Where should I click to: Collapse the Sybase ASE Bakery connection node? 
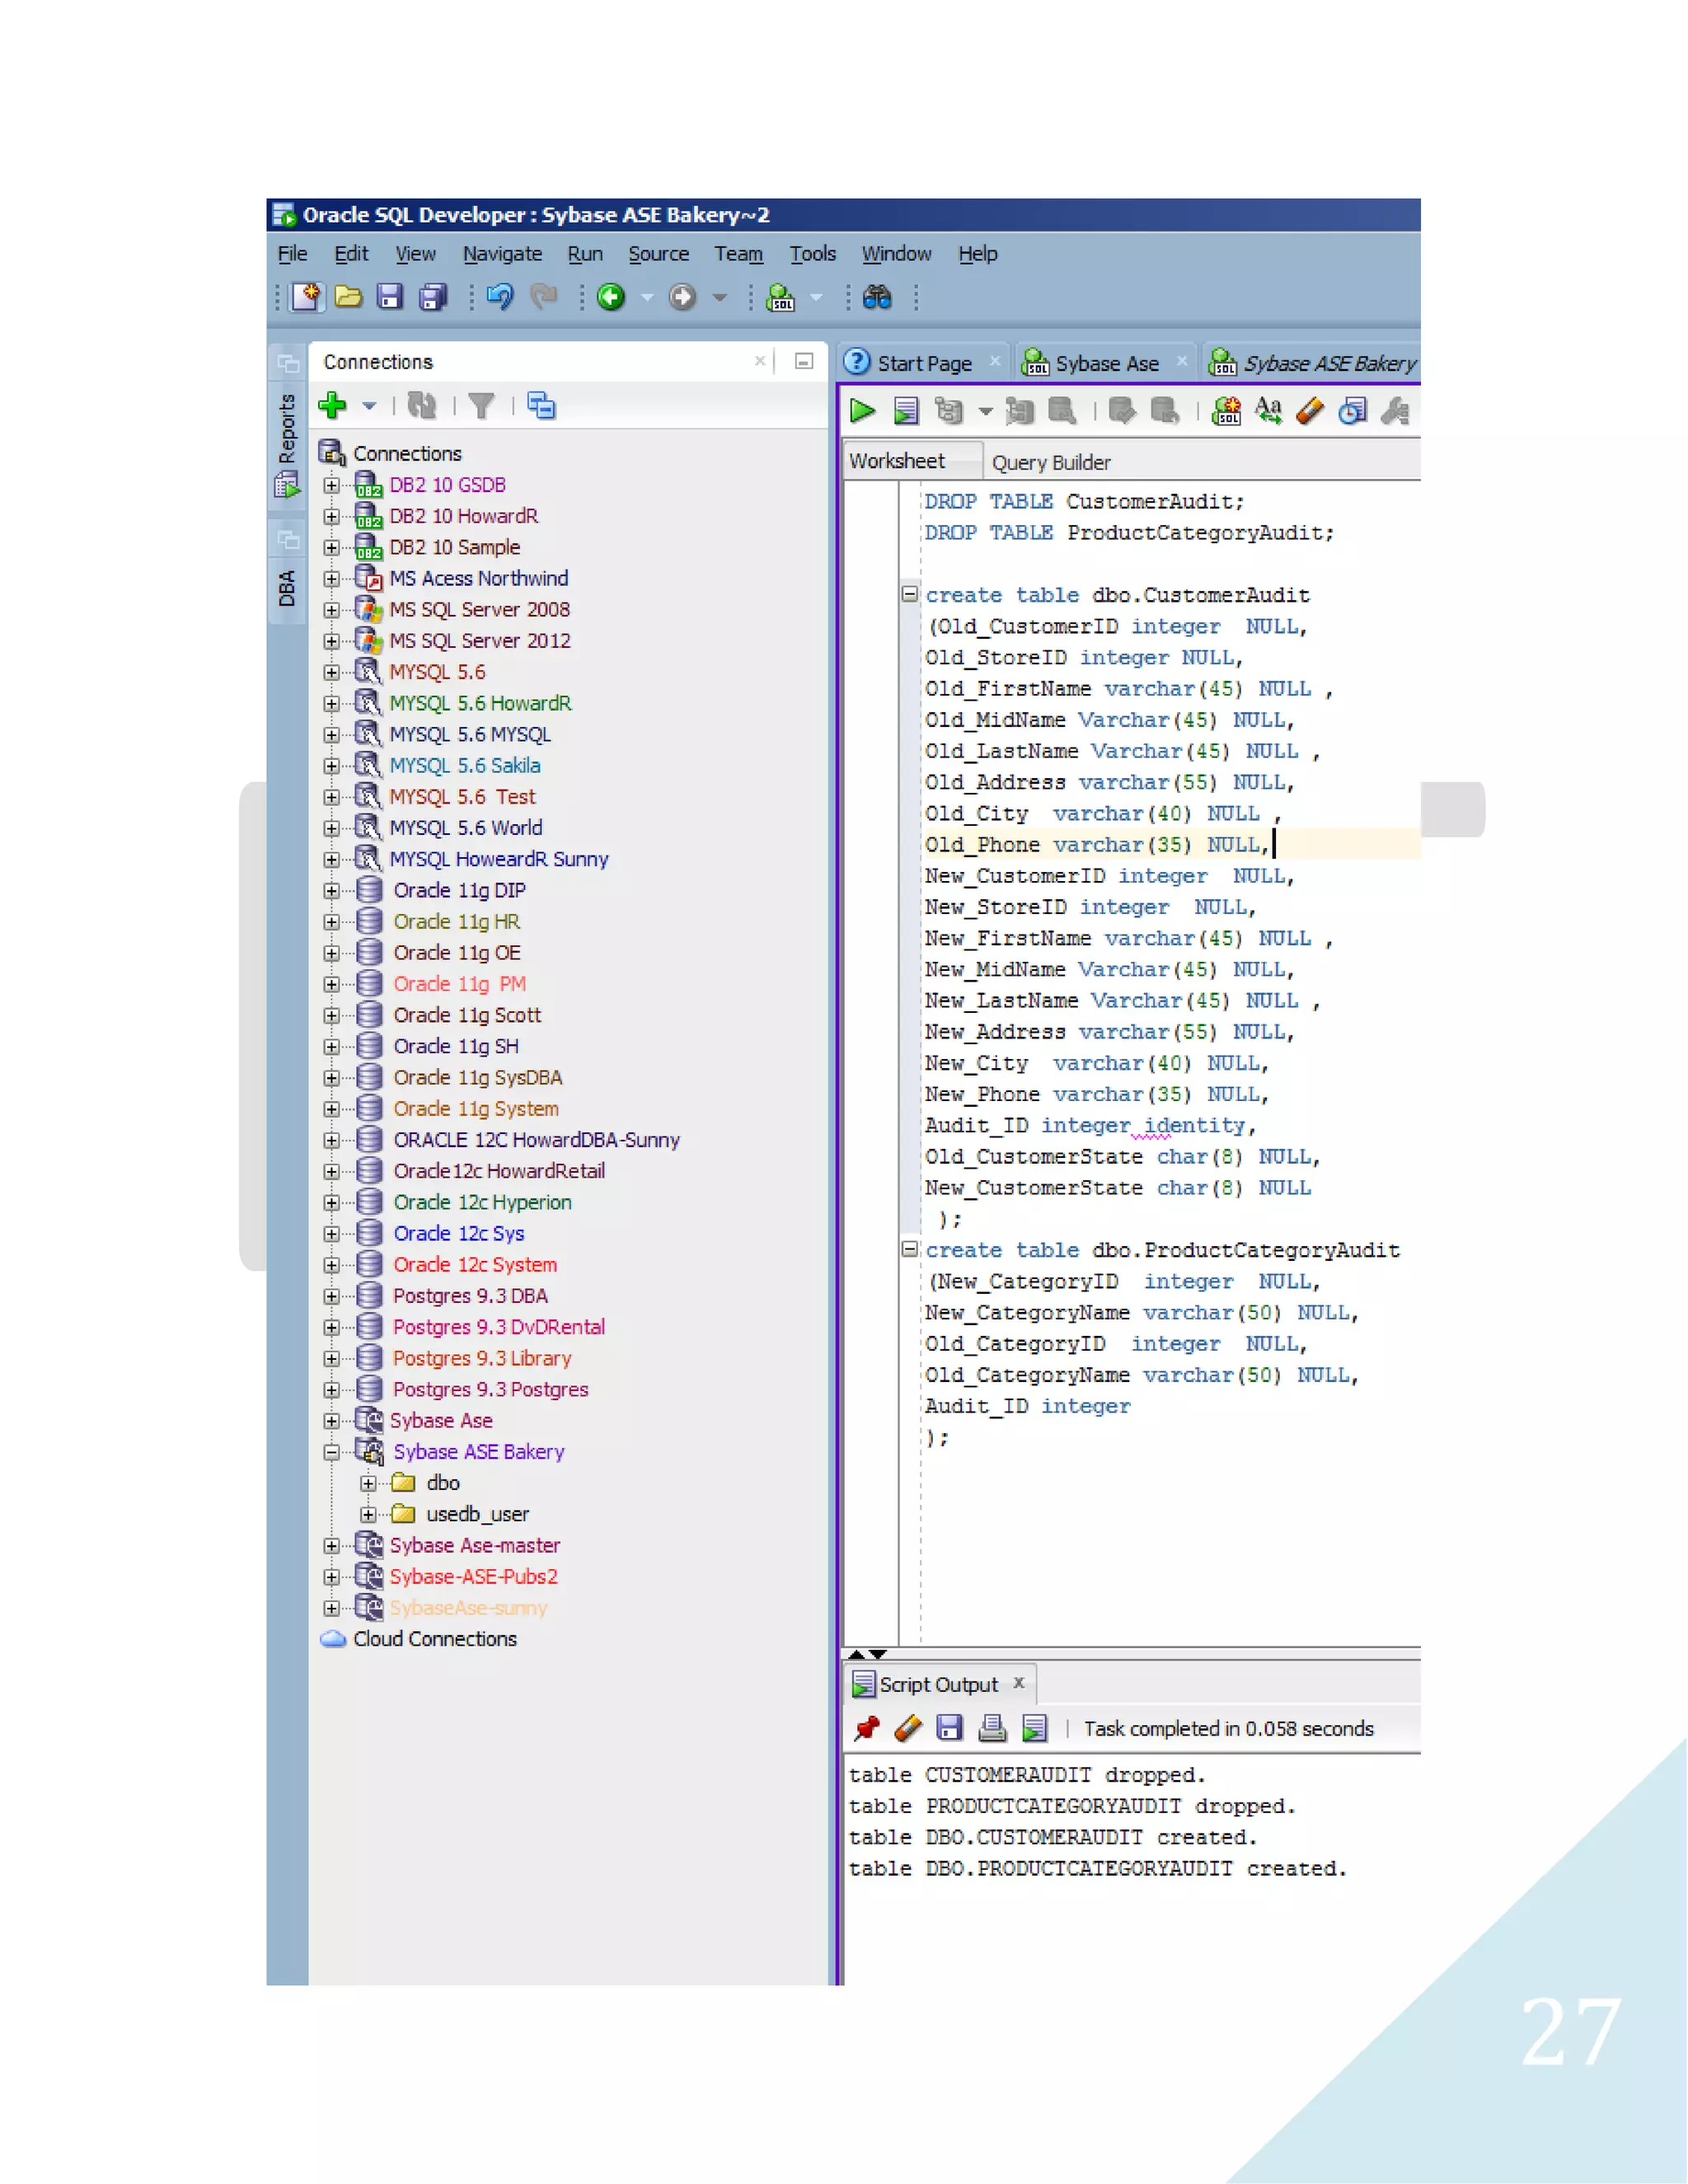(x=331, y=1452)
